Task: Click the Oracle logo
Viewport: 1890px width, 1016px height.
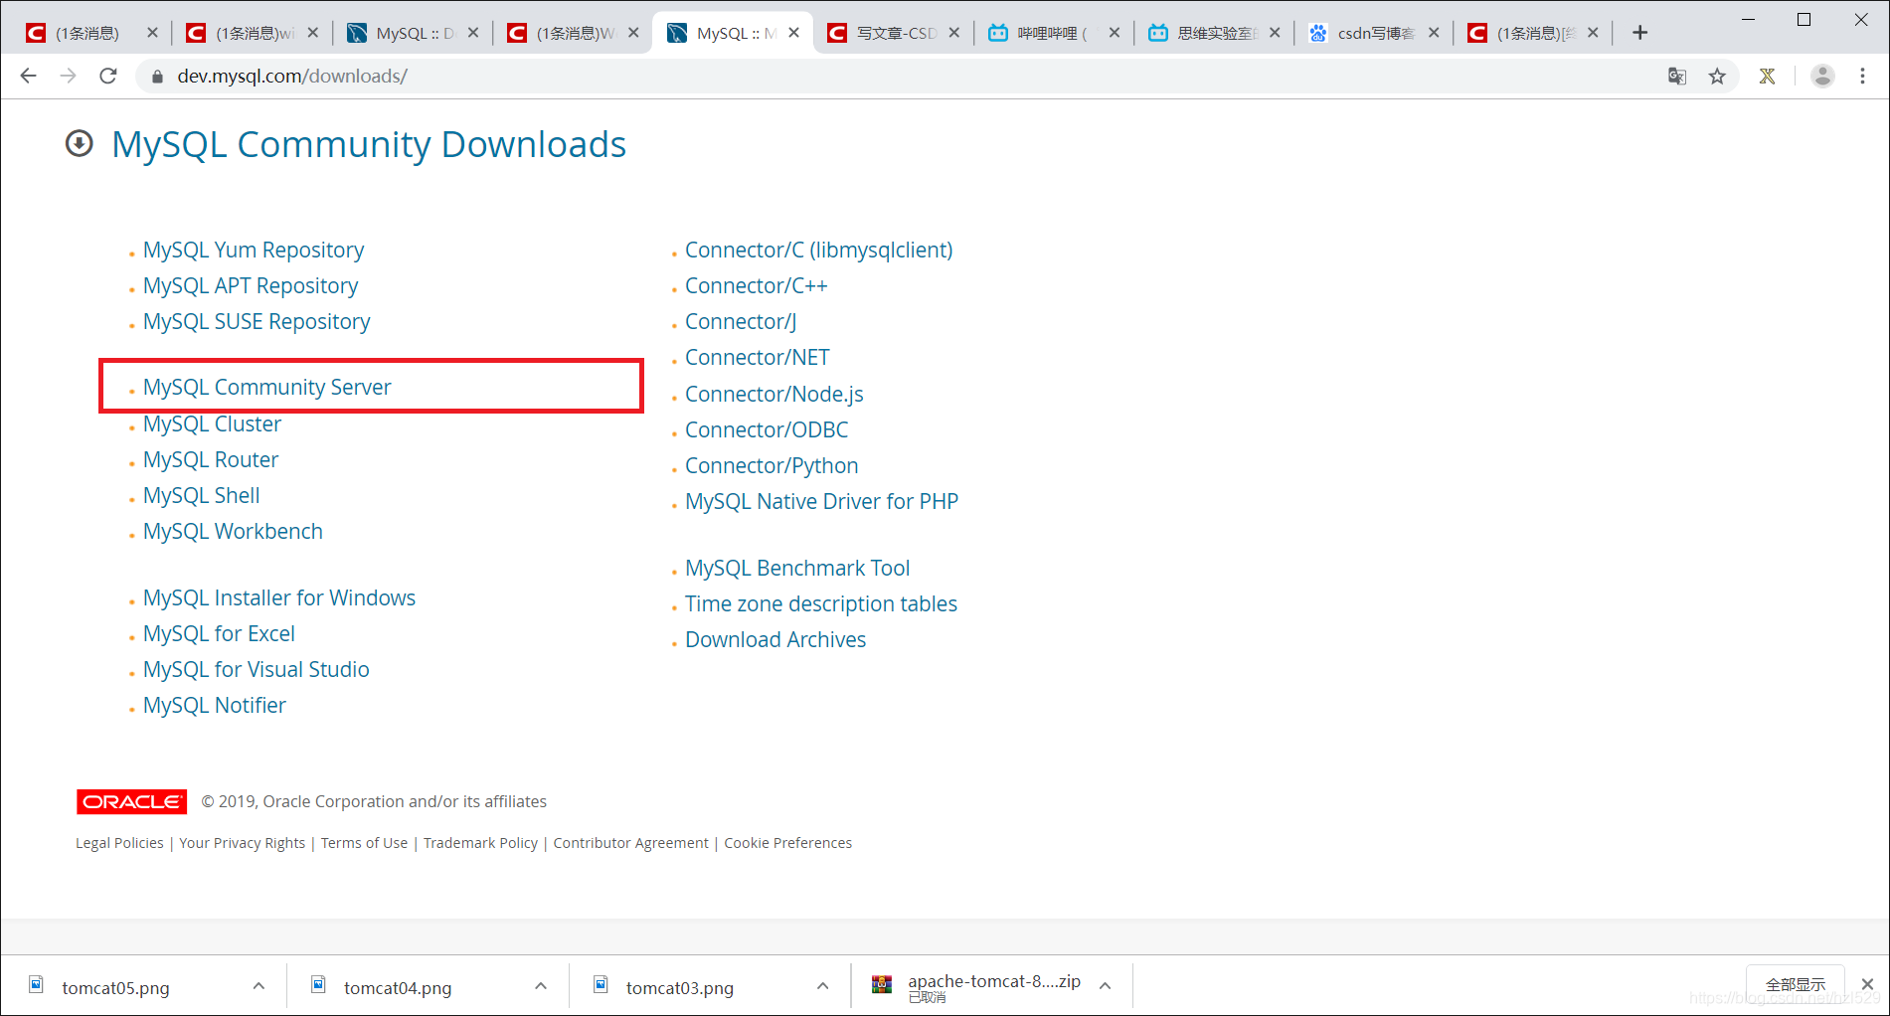Action: click(131, 801)
